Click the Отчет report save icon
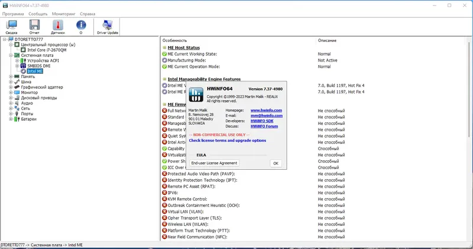The height and width of the screenshot is (249, 473). click(x=34, y=25)
